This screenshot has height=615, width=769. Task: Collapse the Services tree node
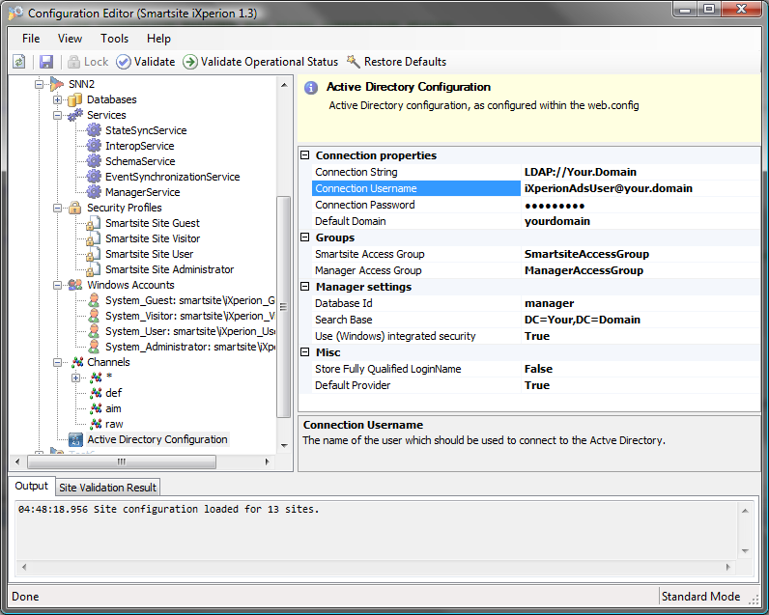click(57, 115)
